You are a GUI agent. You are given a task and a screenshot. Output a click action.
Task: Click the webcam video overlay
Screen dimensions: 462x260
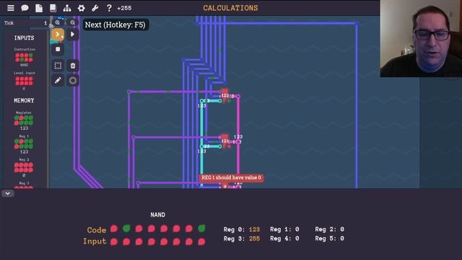click(421, 38)
